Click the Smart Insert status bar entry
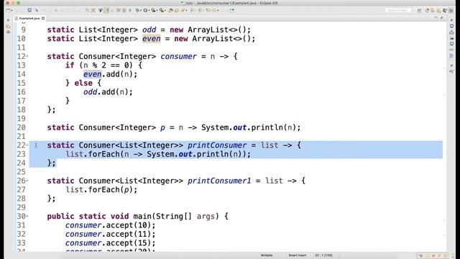This screenshot has height=259, width=460. click(x=297, y=255)
